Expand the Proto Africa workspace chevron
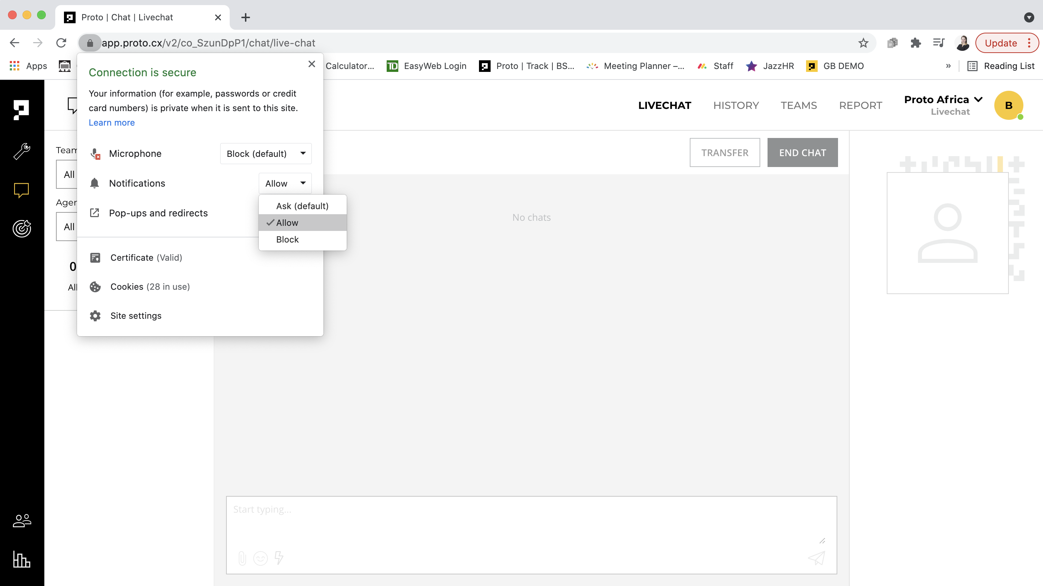The width and height of the screenshot is (1043, 586). 978,99
